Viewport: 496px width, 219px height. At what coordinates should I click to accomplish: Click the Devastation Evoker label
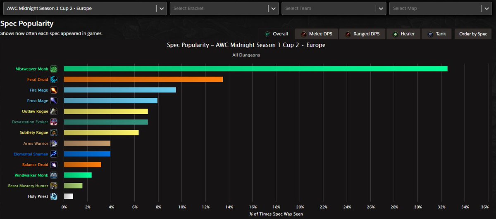coord(30,122)
